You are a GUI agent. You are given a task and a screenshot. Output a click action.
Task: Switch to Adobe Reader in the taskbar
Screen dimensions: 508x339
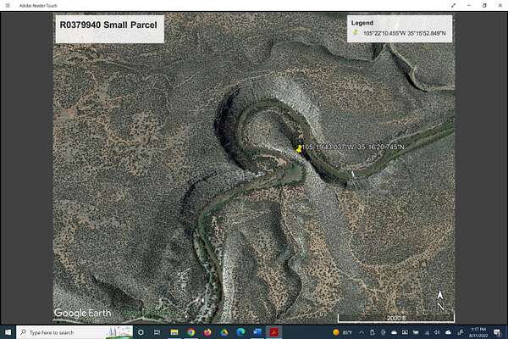(x=273, y=332)
